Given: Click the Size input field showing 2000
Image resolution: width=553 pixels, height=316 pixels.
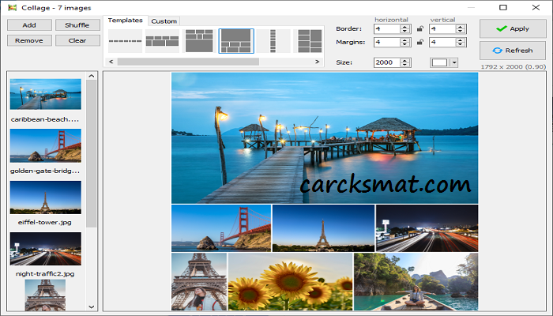Looking at the screenshot, I should coord(387,62).
